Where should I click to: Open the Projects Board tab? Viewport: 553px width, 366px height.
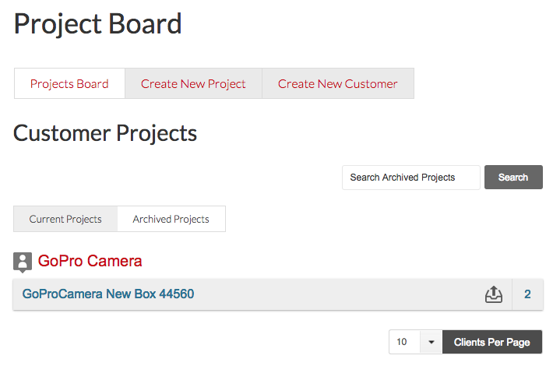pos(69,83)
